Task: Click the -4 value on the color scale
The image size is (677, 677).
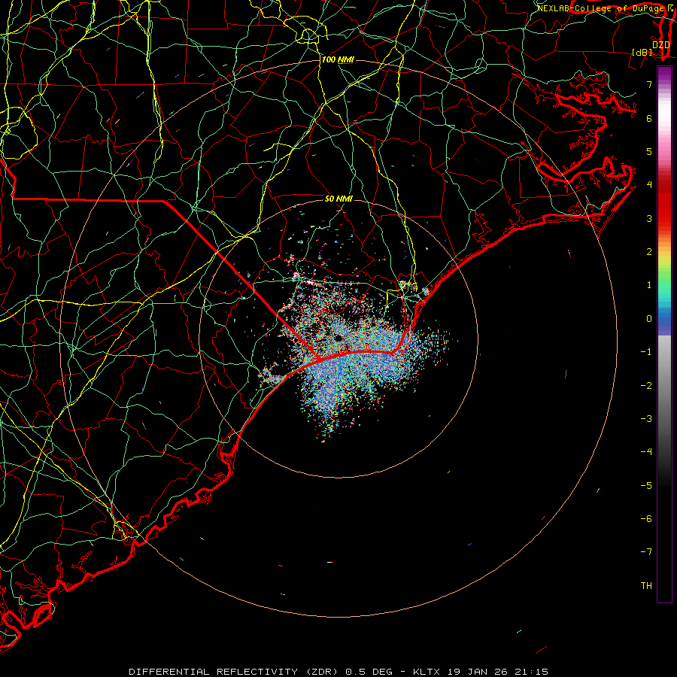Action: 646,452
